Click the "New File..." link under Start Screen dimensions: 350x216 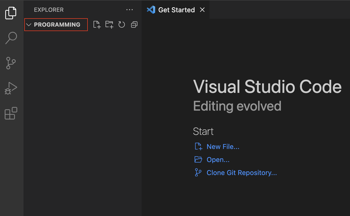pyautogui.click(x=223, y=147)
